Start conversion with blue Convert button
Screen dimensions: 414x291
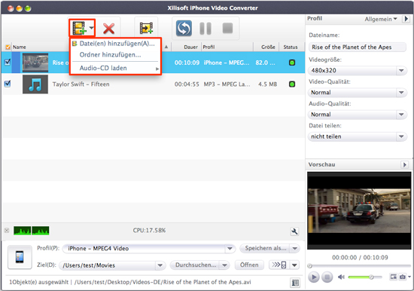tap(184, 29)
